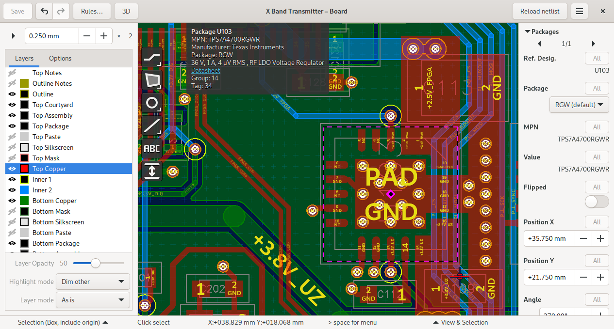Hide the Inner 2 layer
This screenshot has width=614, height=329.
13,190
